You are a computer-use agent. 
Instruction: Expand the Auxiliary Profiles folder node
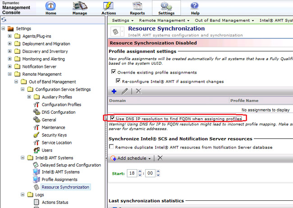tap(29, 97)
